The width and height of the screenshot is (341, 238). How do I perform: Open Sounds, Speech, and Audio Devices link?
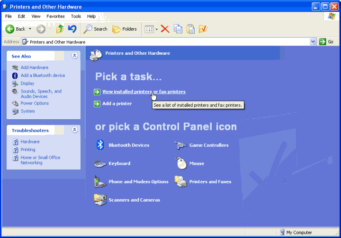(x=41, y=93)
